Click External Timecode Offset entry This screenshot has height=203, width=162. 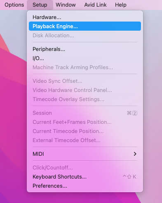pos(85,140)
